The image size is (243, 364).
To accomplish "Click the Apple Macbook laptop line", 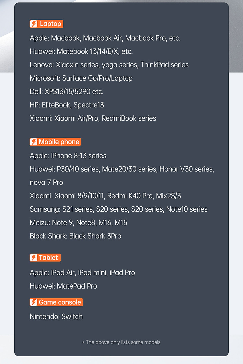I will pyautogui.click(x=105, y=38).
